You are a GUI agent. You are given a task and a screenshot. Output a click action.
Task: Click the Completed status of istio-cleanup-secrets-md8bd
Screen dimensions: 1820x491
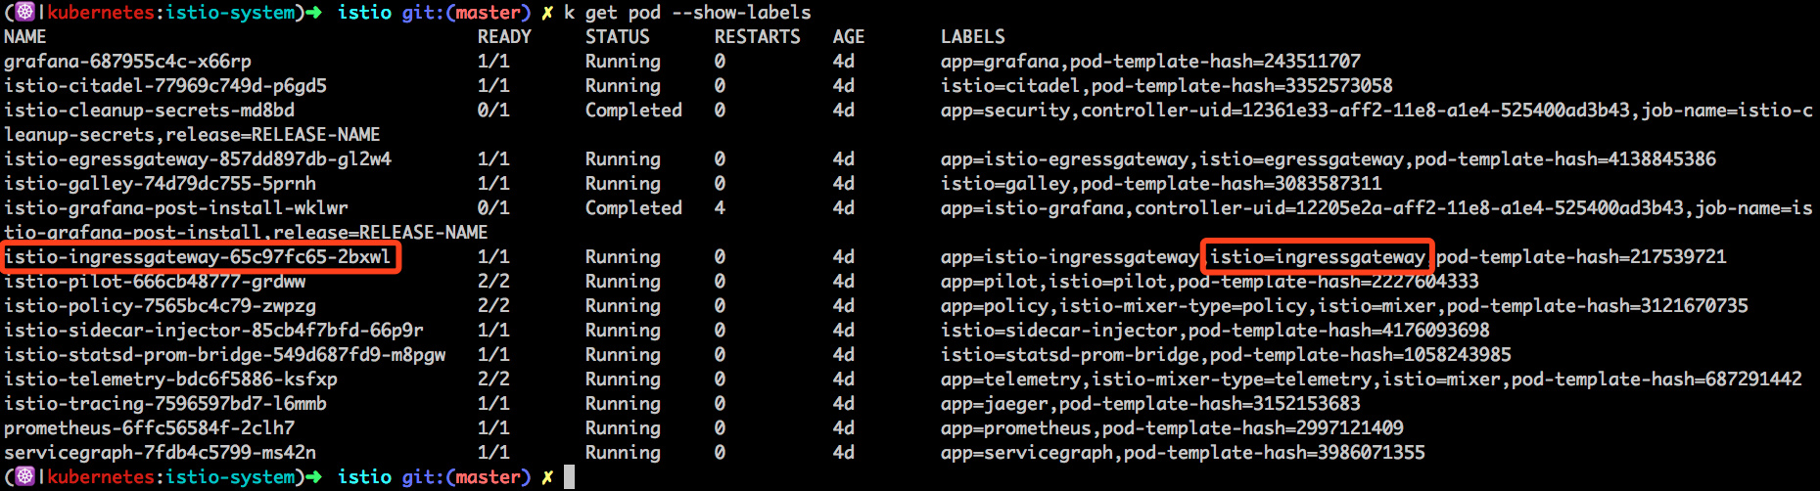coord(633,111)
